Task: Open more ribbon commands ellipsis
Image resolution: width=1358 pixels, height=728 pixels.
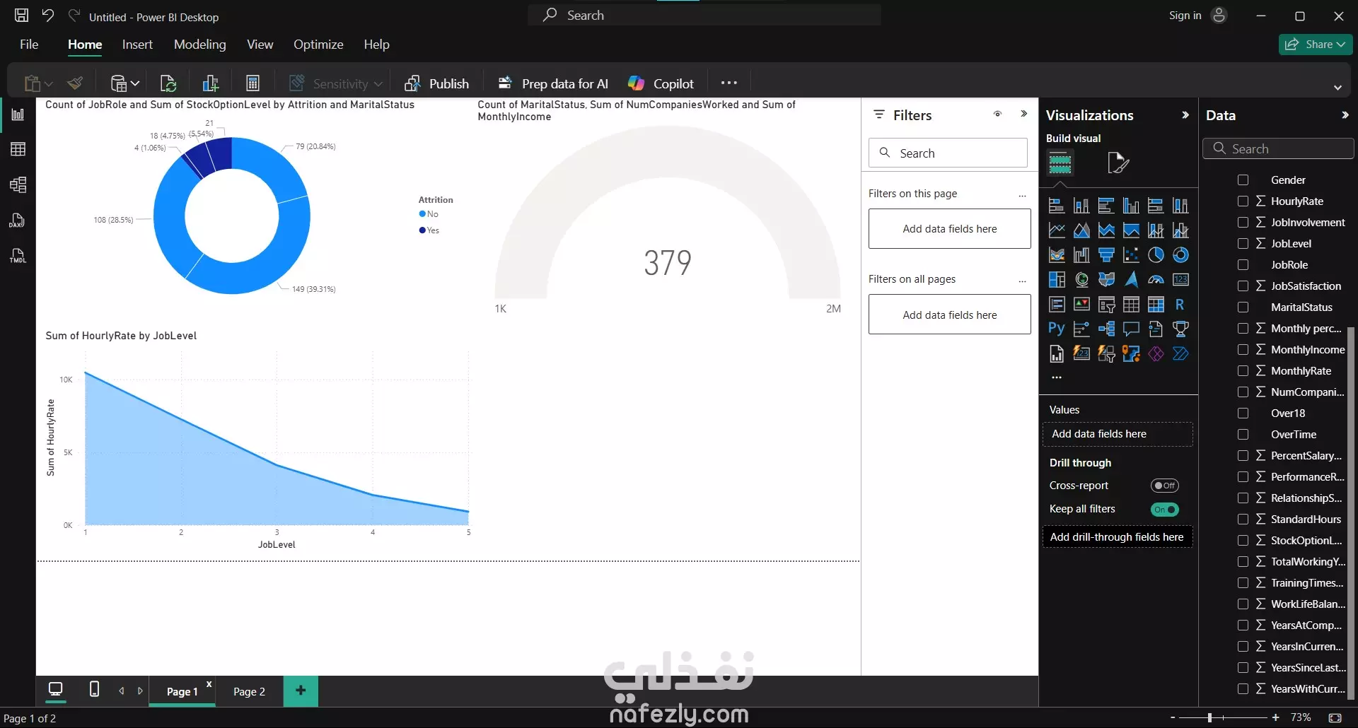Action: pyautogui.click(x=729, y=83)
